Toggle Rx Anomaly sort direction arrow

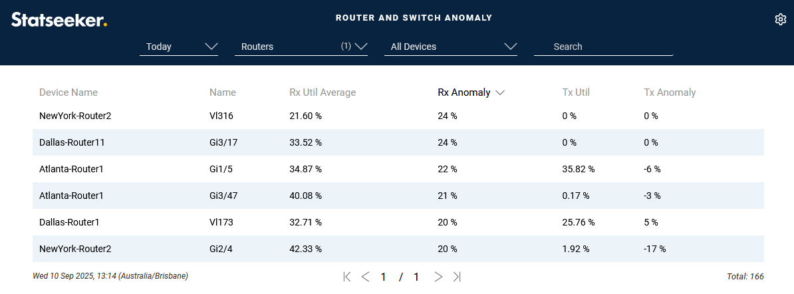coord(500,93)
